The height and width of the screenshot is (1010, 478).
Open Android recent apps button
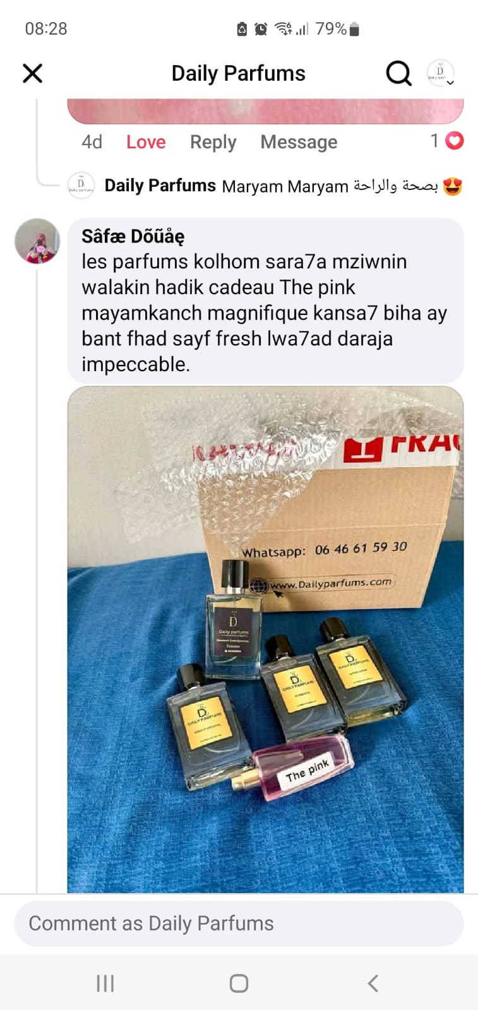[105, 983]
